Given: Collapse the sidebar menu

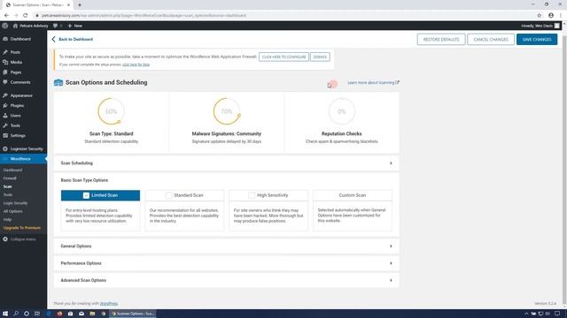Looking at the screenshot, I should (x=19, y=239).
